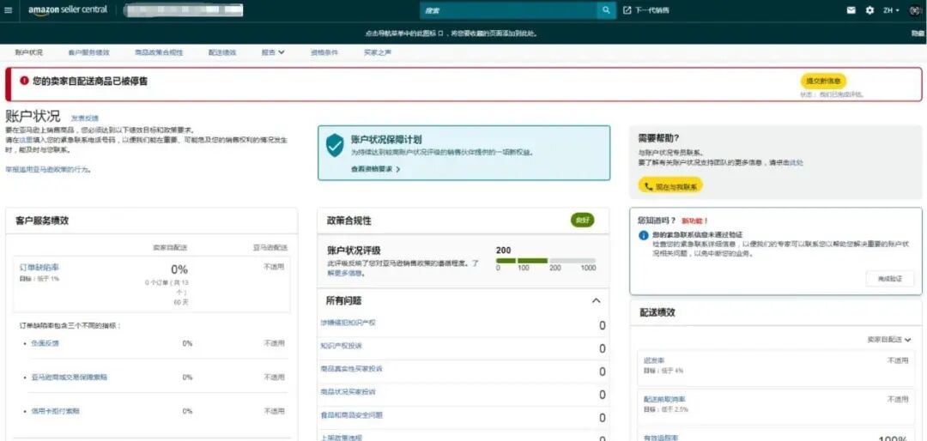Click the shield icon of 账户状况保障计划
This screenshot has height=441, width=927.
pos(335,145)
